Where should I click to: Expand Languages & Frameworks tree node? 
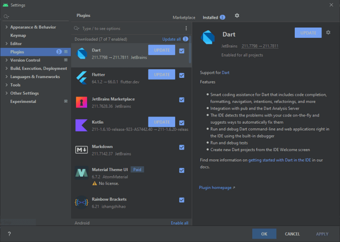tap(7, 77)
